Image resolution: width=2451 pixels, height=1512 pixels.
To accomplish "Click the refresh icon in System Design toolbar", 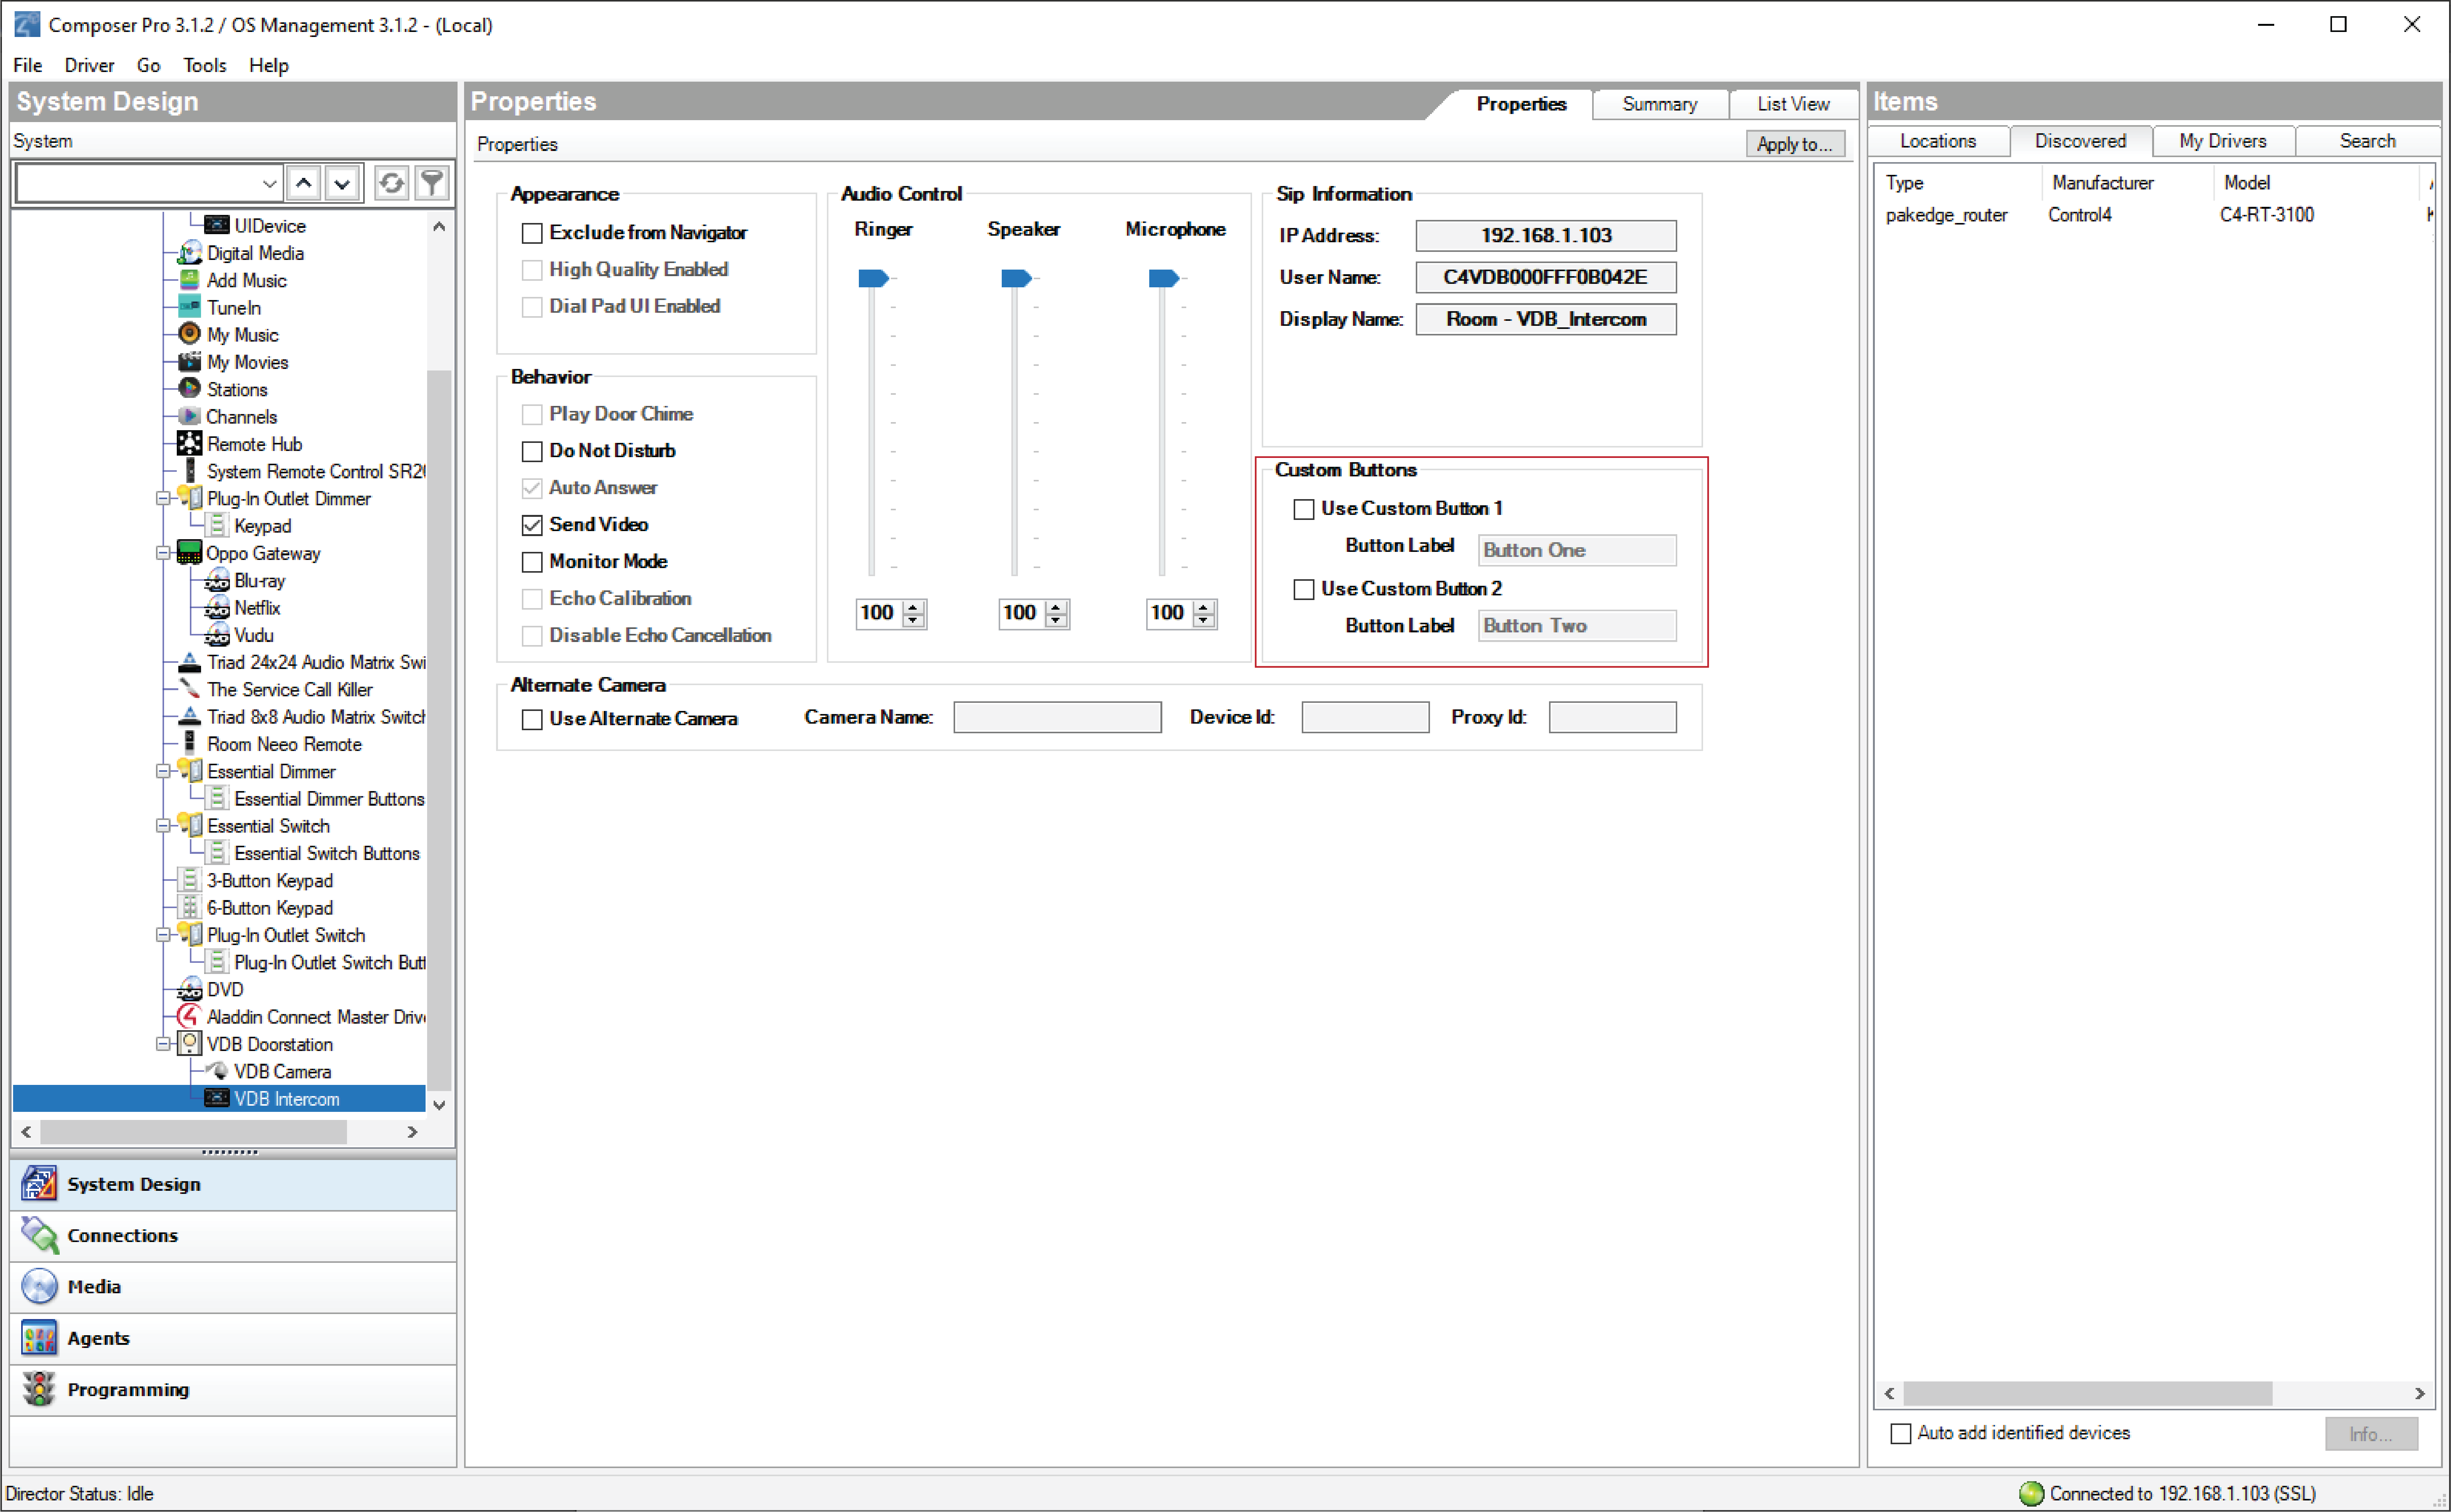I will tap(391, 183).
